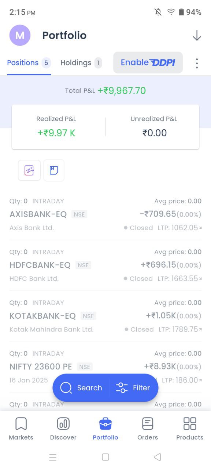Tap the download arrow icon beside Portfolio

click(x=197, y=35)
